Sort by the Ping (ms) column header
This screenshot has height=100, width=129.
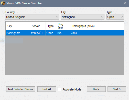tap(63, 26)
